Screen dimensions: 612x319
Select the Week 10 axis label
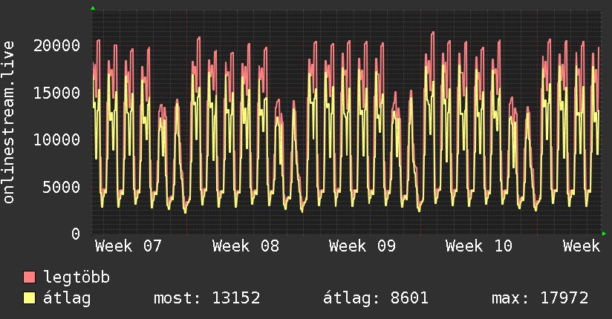click(x=479, y=246)
